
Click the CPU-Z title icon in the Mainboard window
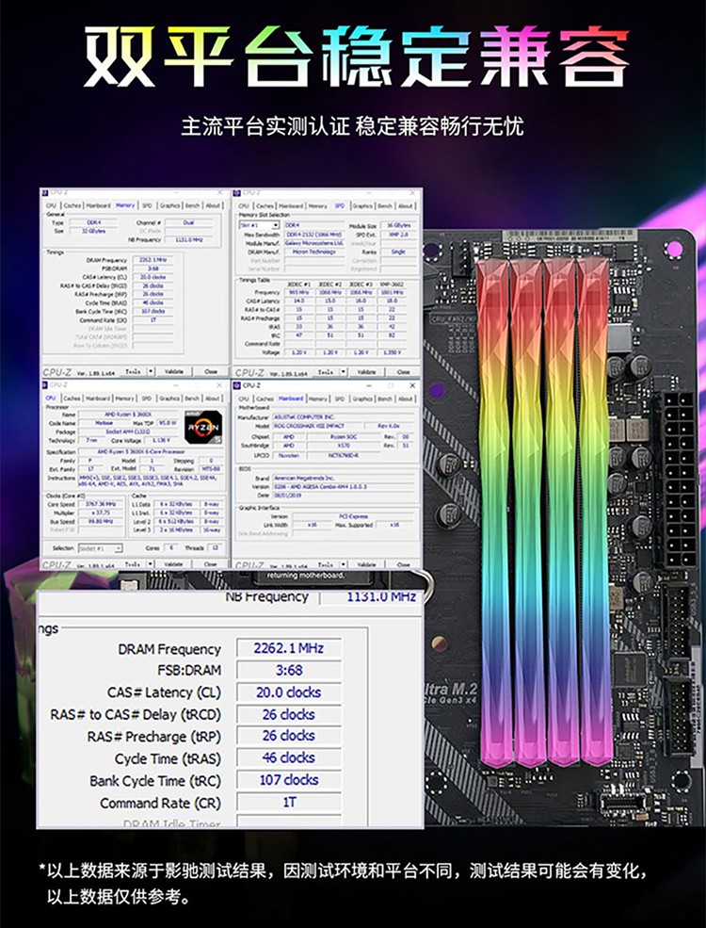pos(238,385)
